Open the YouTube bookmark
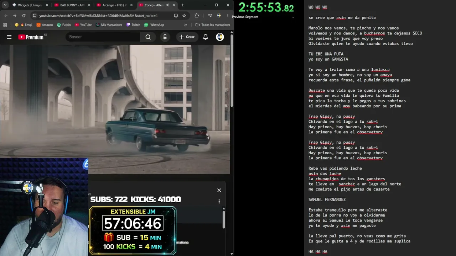 83,25
